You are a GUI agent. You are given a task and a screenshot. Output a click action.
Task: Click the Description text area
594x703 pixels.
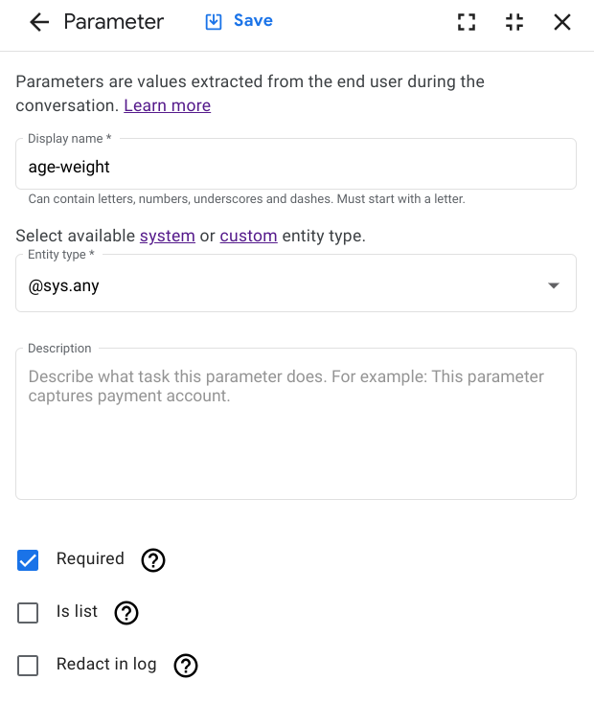click(295, 431)
